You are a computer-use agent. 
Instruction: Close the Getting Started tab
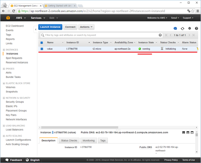[x=75, y=6]
